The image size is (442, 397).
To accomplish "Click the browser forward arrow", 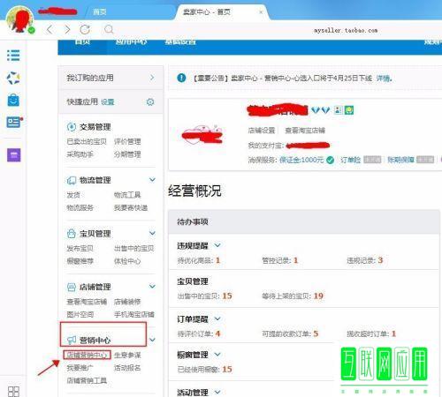I will (67, 29).
